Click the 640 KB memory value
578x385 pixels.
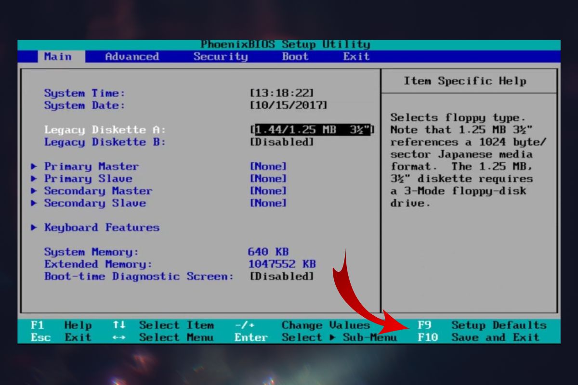[268, 252]
